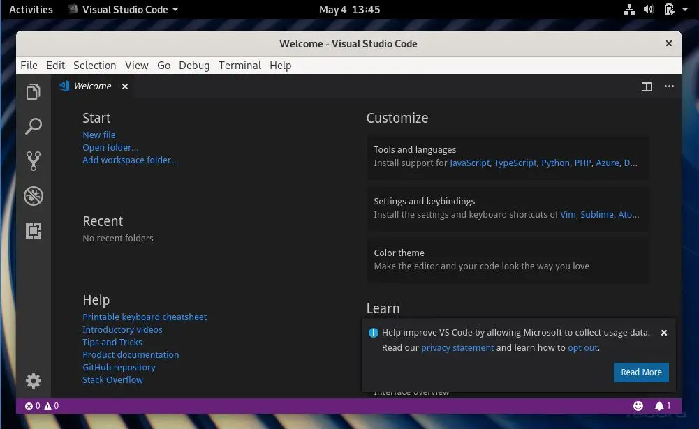Open the Edit menu

pyautogui.click(x=56, y=66)
